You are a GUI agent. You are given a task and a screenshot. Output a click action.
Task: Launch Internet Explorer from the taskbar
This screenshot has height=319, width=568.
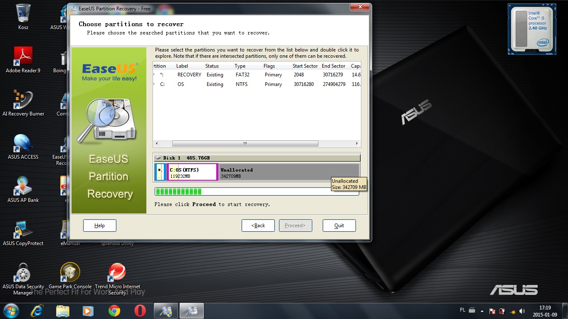[37, 311]
